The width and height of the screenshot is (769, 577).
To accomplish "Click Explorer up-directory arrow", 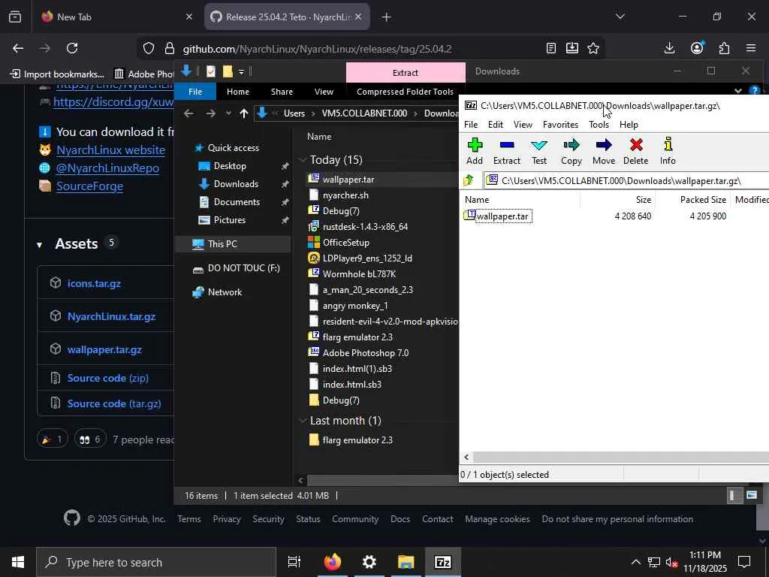I will 244,113.
